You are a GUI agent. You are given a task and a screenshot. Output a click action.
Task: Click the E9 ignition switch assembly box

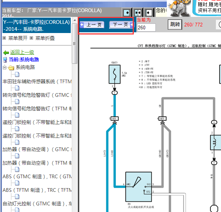[x=139, y=187]
